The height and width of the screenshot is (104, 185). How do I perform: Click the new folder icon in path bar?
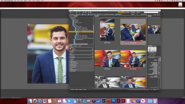(158, 14)
